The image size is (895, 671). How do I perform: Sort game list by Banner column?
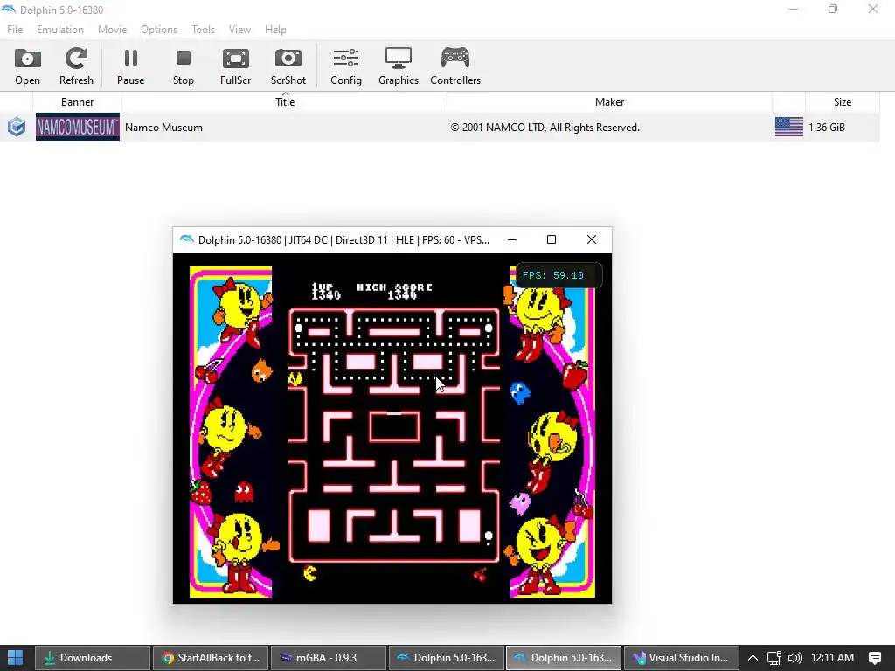point(77,102)
